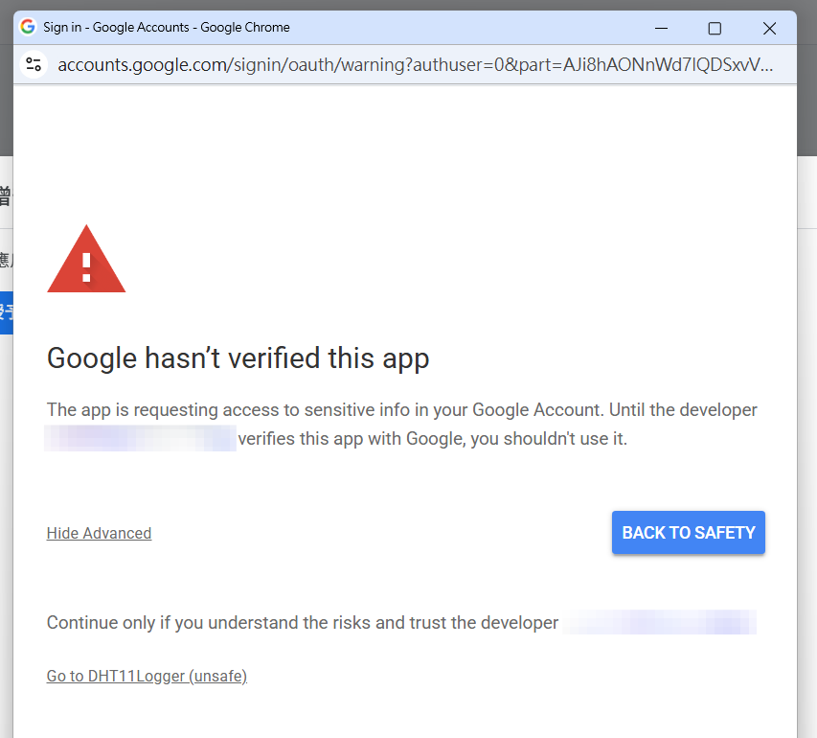The height and width of the screenshot is (738, 817).
Task: Click the Google favicon in the title bar
Action: pos(28,27)
